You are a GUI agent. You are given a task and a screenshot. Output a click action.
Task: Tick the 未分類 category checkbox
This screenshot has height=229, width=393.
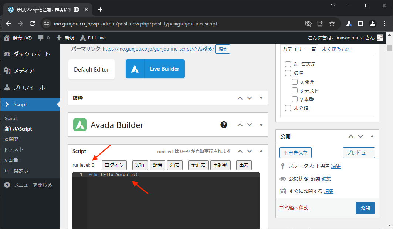coord(288,108)
